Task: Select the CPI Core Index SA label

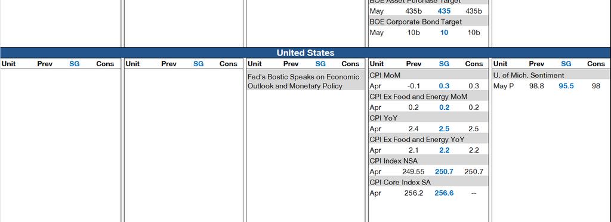Action: 400,182
